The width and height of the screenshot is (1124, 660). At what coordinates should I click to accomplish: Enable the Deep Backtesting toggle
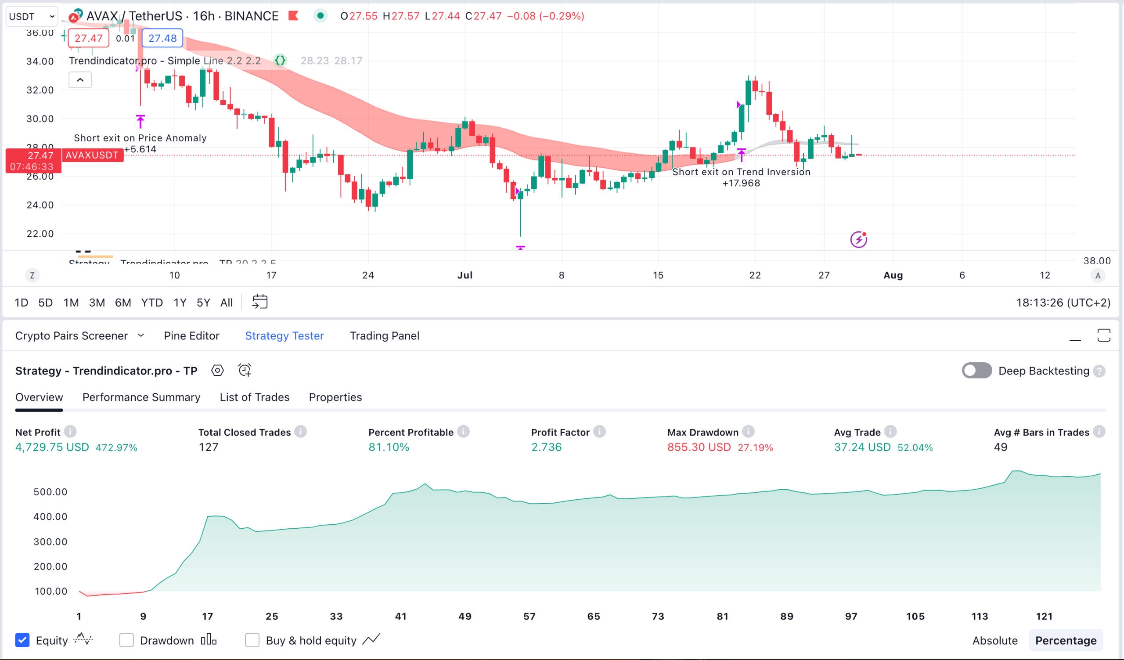977,371
